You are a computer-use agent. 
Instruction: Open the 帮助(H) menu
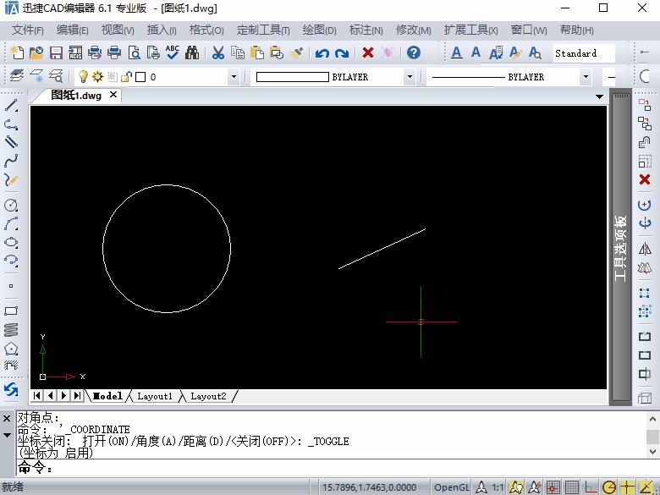pos(577,30)
